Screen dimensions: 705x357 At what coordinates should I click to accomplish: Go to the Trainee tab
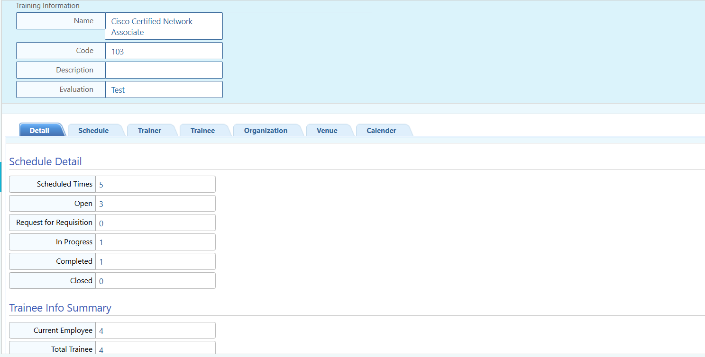(x=202, y=131)
